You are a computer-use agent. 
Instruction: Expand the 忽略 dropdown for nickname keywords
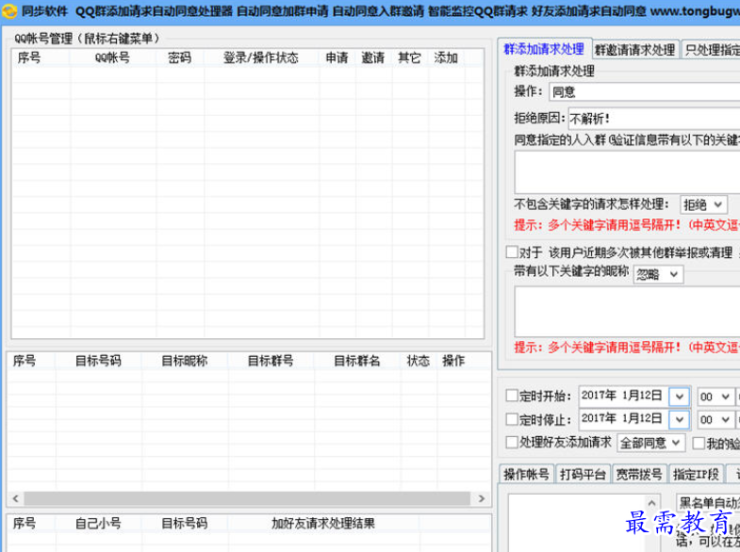point(658,274)
